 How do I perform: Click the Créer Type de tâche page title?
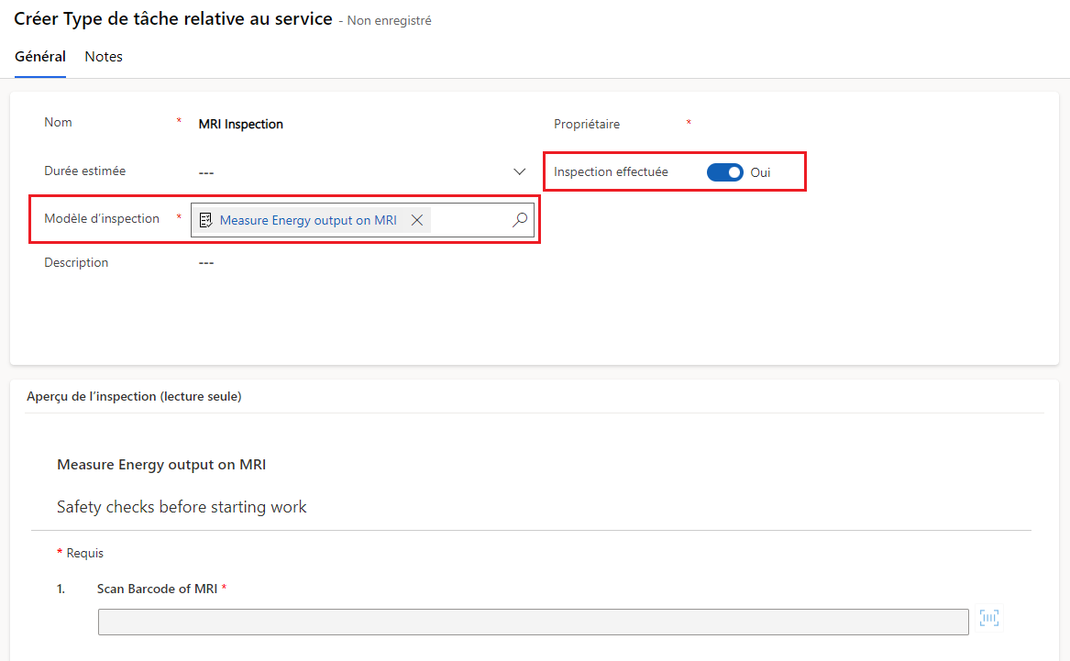(173, 19)
